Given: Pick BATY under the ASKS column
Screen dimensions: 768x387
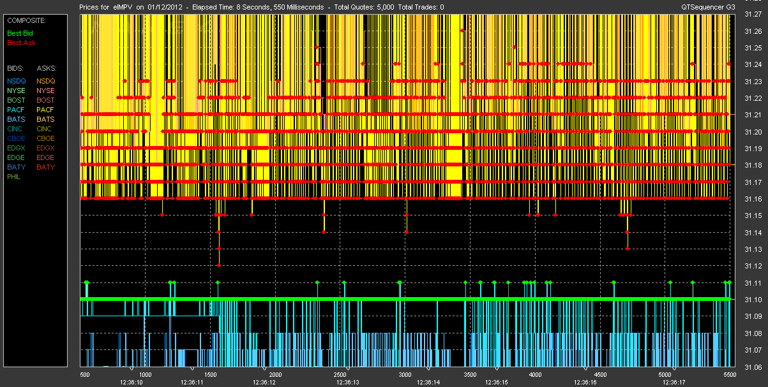Looking at the screenshot, I should (46, 167).
